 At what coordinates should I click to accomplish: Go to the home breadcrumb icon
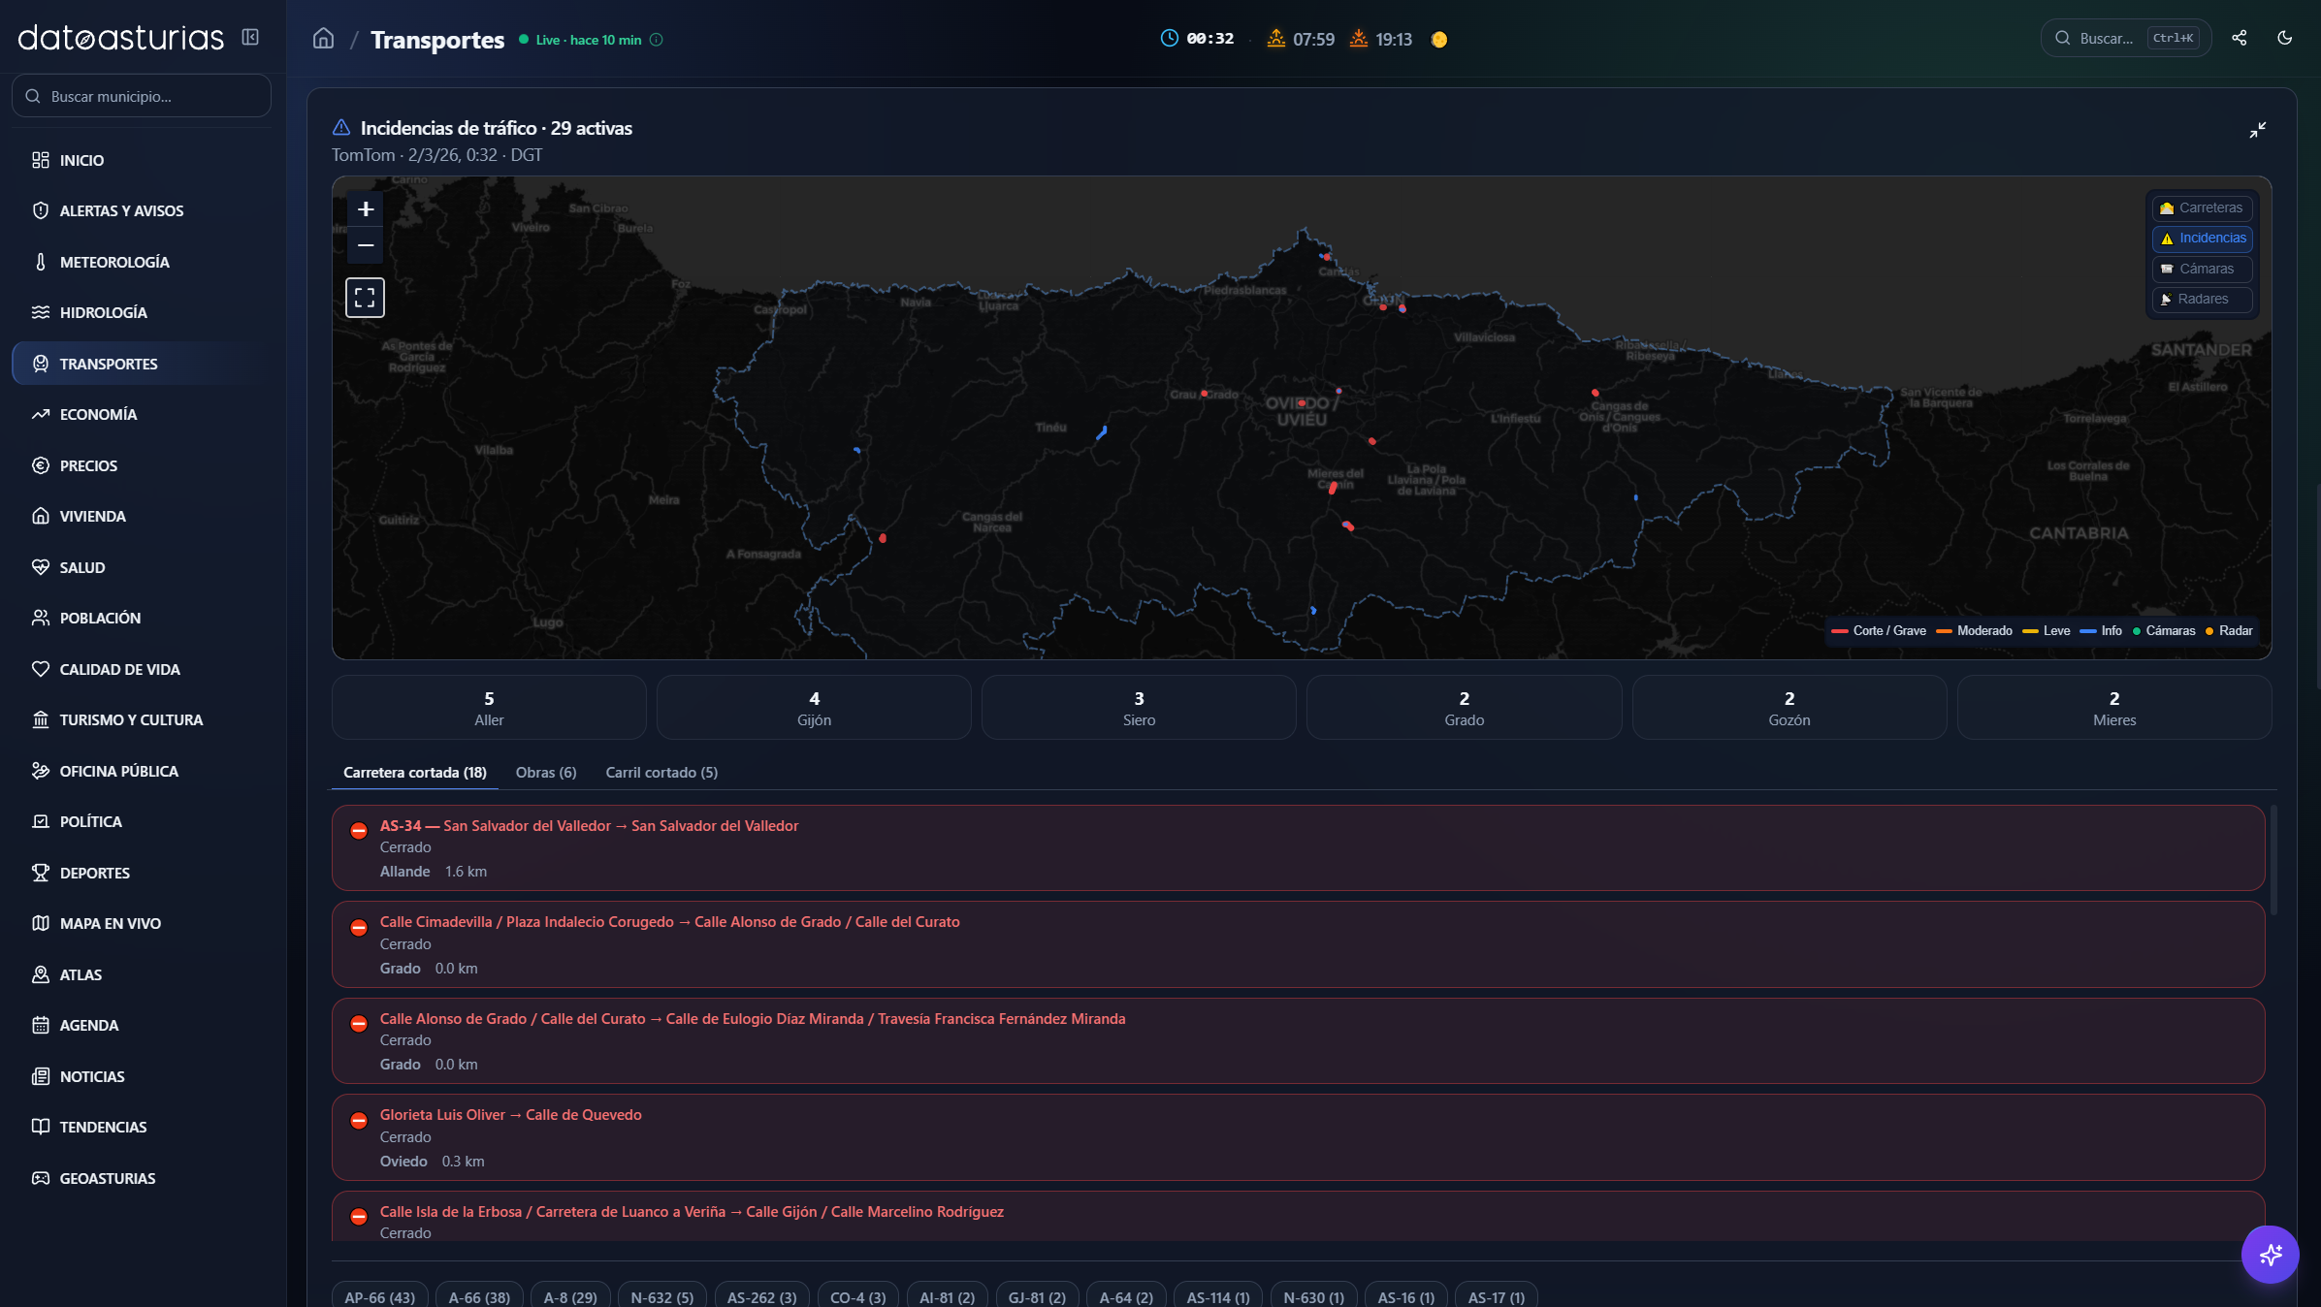323,39
